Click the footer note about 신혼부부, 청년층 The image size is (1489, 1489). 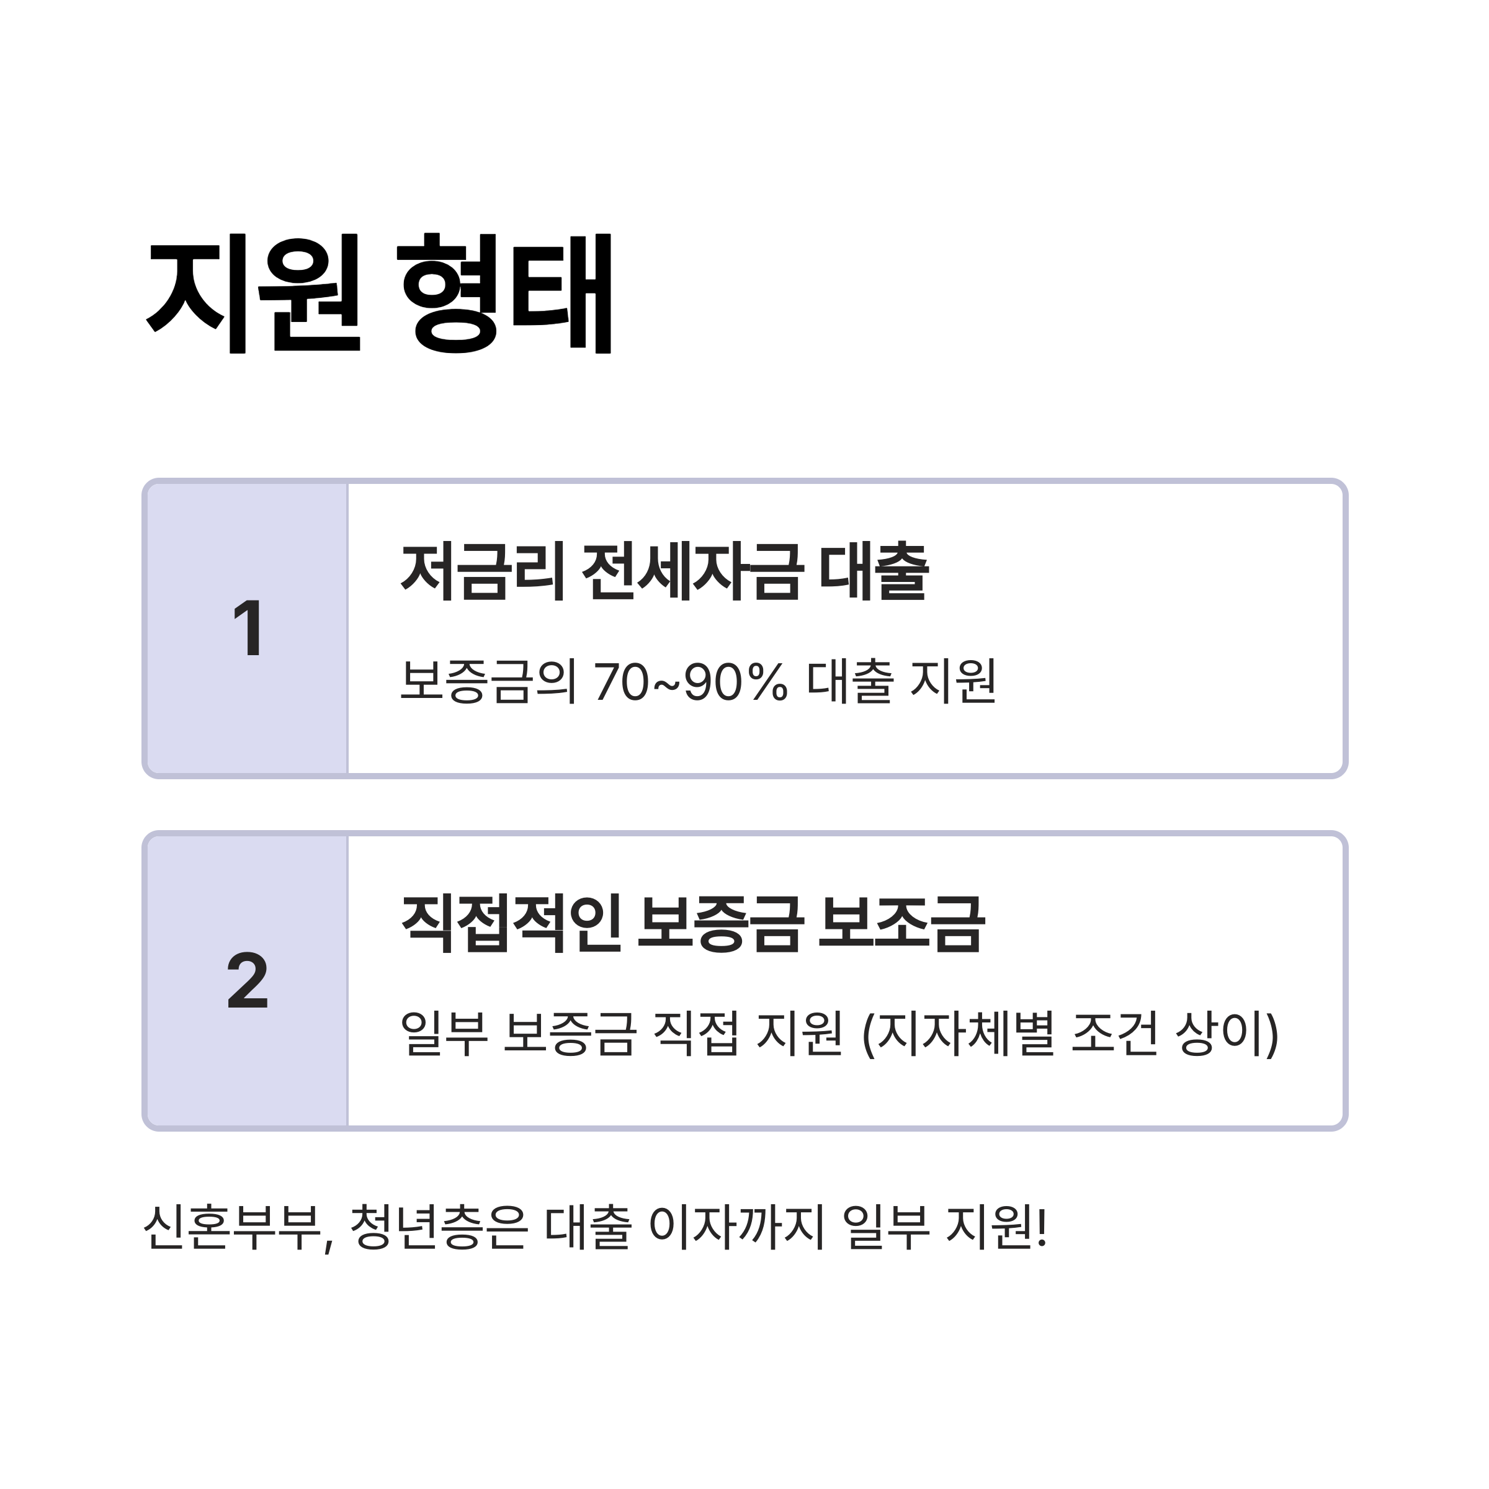(596, 1228)
